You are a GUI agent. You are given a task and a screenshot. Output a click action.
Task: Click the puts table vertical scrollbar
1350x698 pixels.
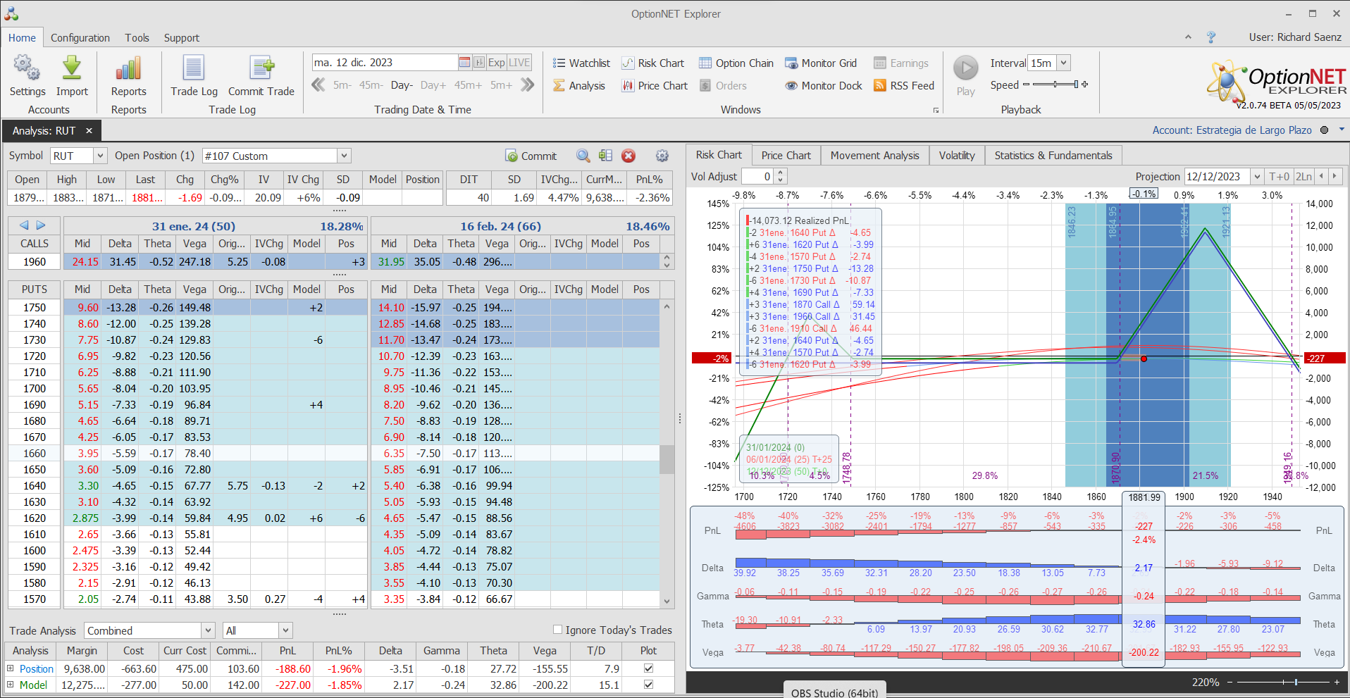coord(667,454)
